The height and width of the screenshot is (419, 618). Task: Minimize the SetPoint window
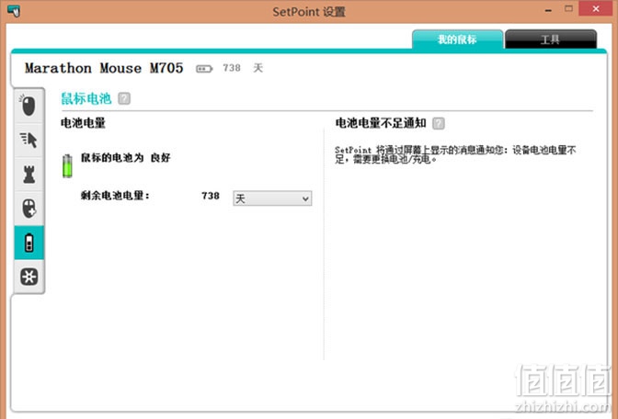[548, 10]
